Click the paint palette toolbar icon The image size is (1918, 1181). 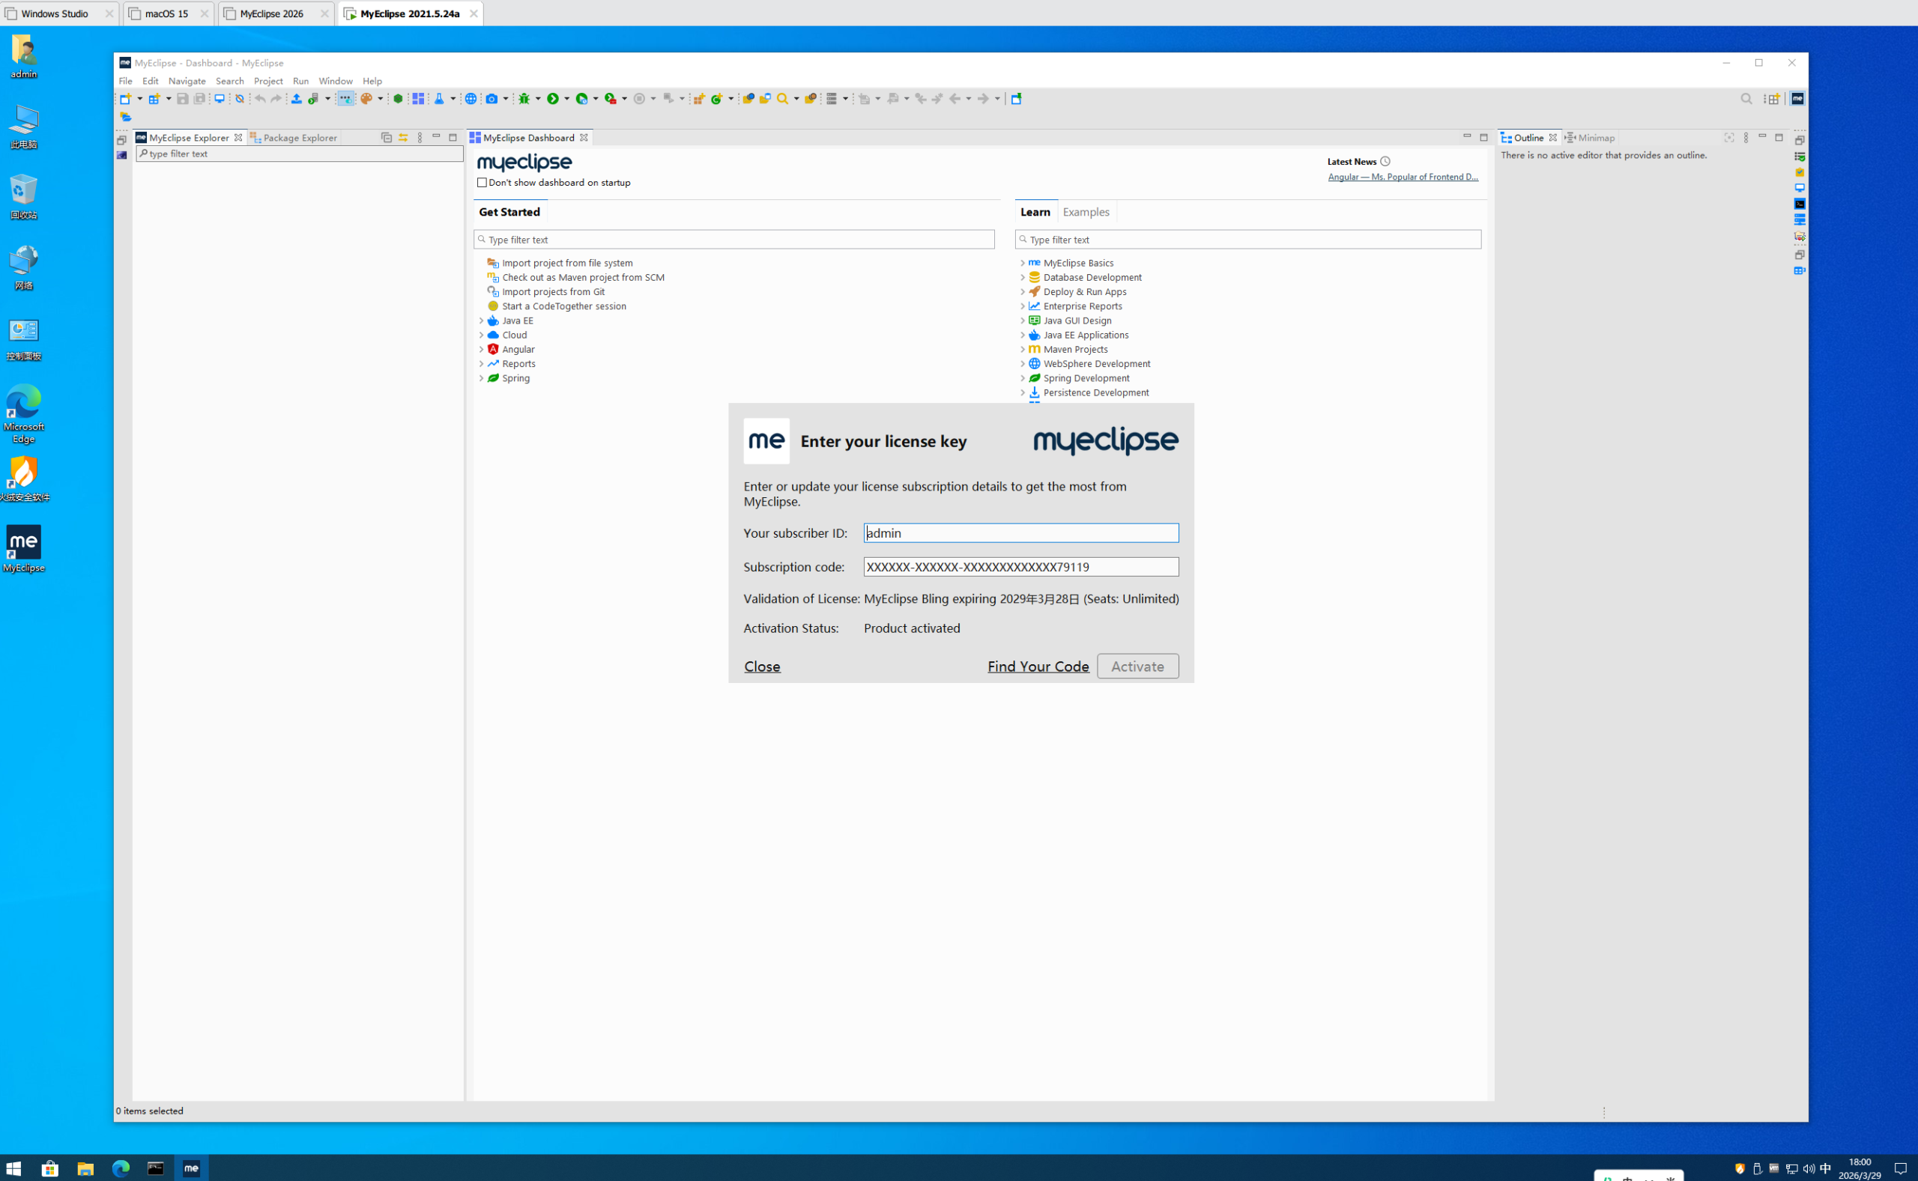click(x=366, y=98)
